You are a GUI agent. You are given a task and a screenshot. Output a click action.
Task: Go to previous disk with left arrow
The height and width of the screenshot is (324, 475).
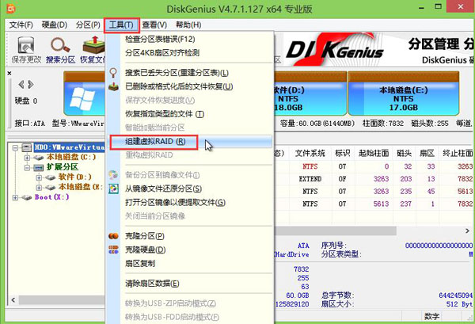[x=21, y=85]
